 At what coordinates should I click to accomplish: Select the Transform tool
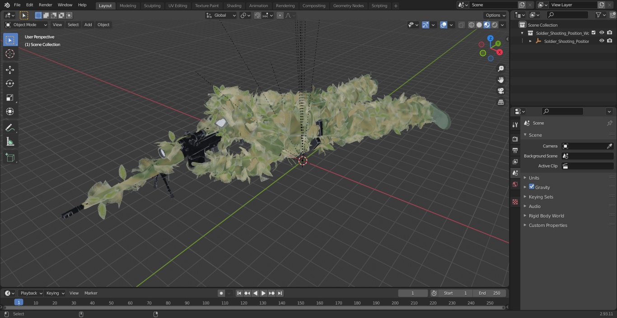pos(10,111)
